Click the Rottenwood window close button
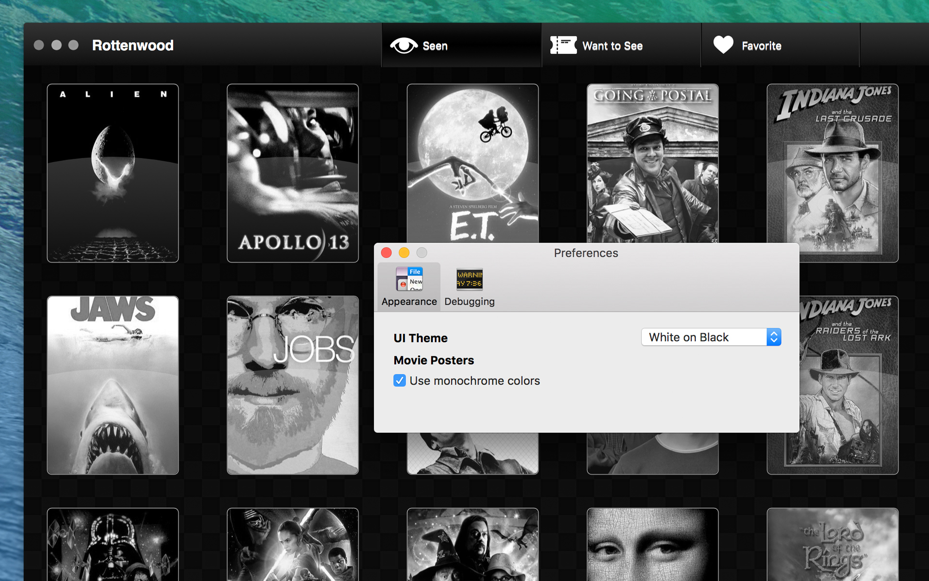This screenshot has height=581, width=929. tap(39, 45)
